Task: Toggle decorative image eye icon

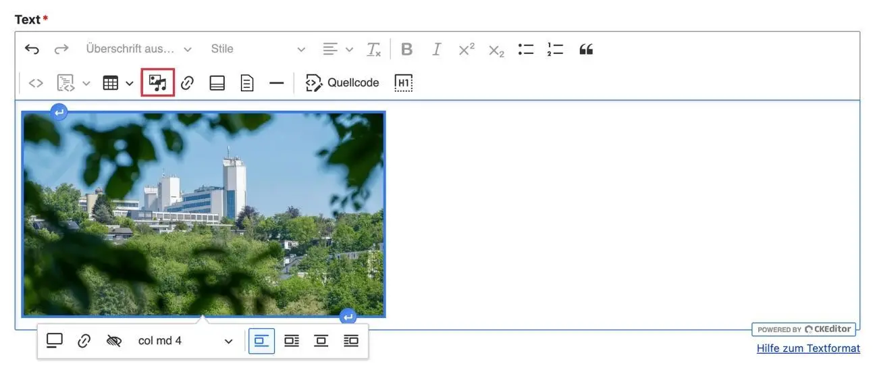Action: [x=114, y=341]
